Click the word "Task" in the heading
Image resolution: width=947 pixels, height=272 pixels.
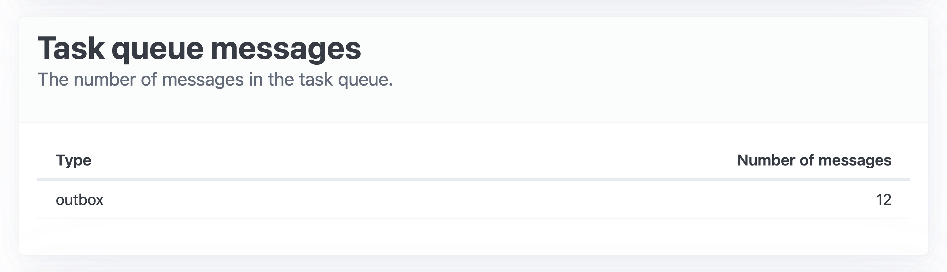[x=71, y=49]
